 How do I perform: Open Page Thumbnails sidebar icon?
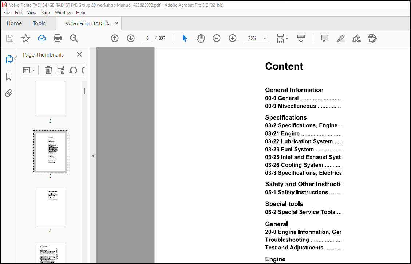pos(9,59)
